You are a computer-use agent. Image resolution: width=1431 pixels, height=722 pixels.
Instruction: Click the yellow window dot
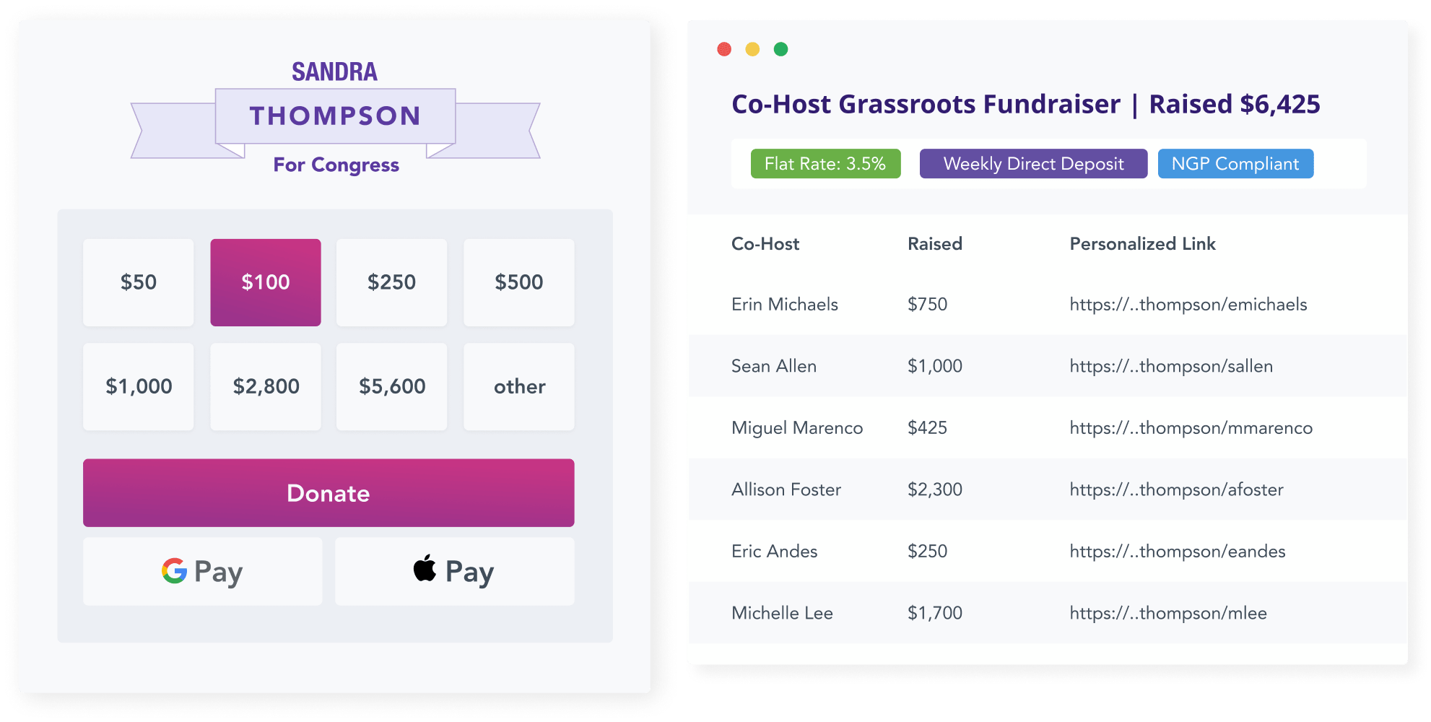(x=752, y=49)
